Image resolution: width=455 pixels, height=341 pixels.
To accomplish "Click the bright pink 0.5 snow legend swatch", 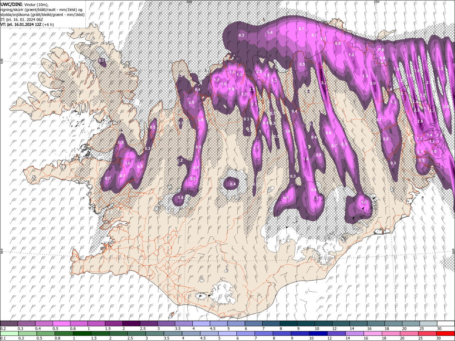I will [61, 324].
